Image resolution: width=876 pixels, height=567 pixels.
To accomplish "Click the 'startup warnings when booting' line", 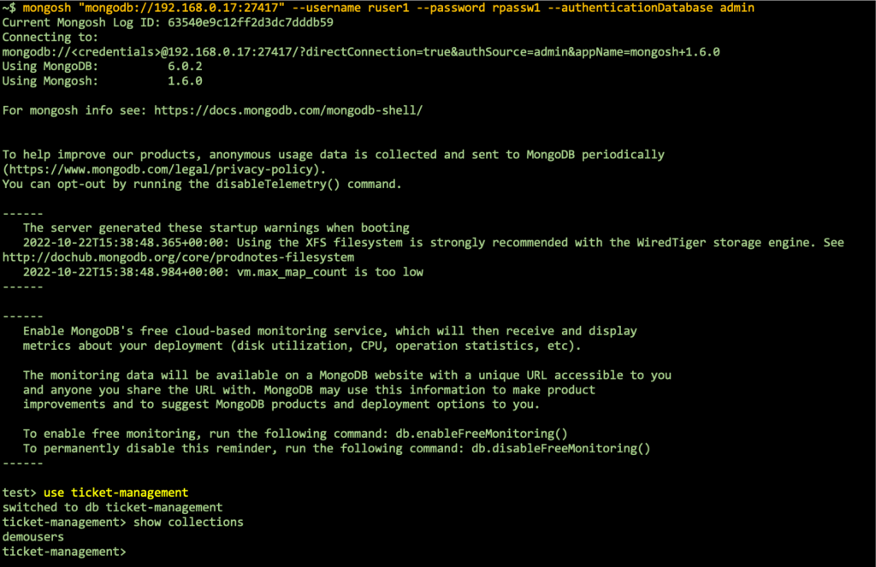I will pos(216,228).
